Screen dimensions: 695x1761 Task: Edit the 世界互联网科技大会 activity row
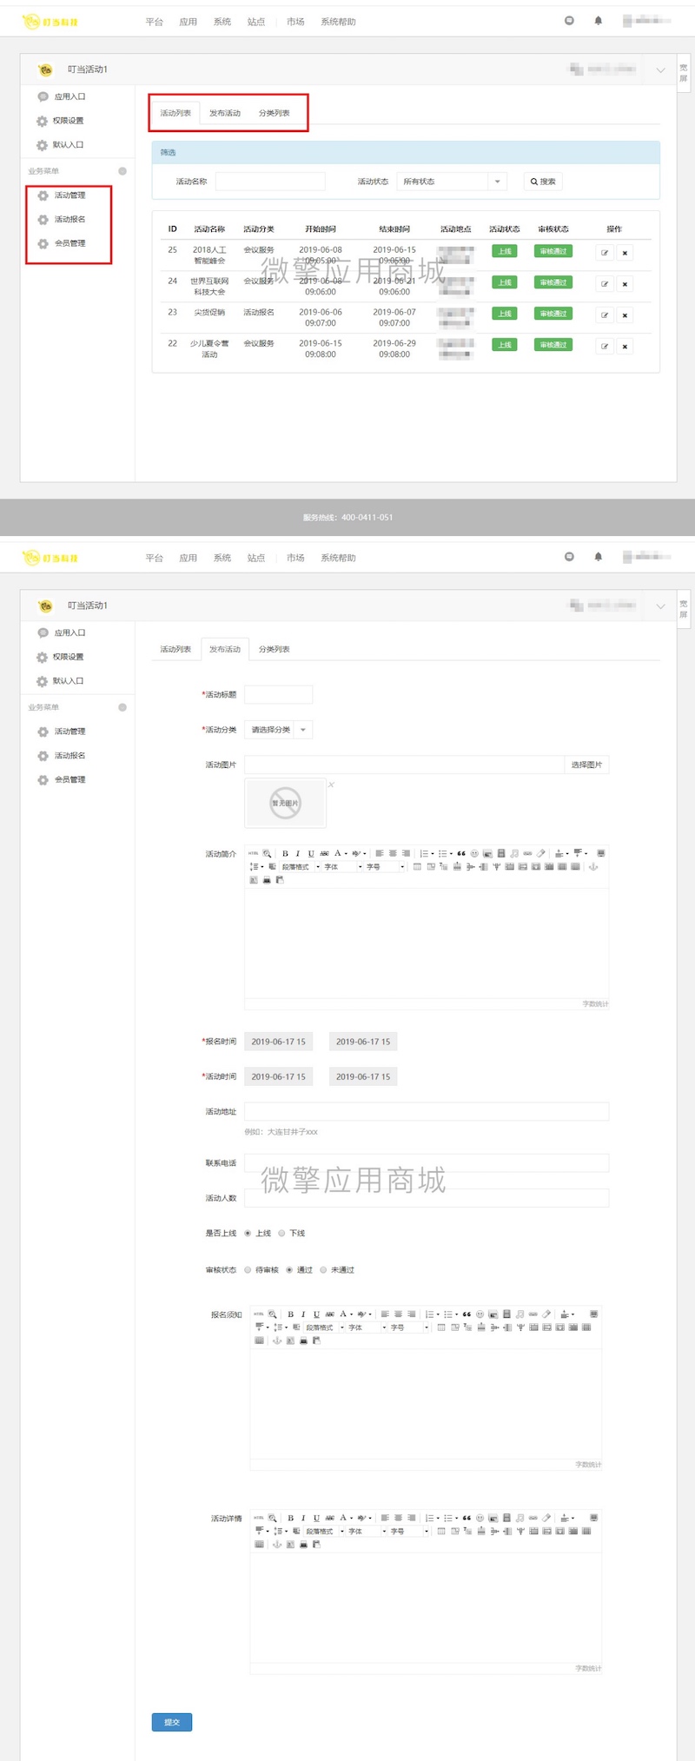605,284
